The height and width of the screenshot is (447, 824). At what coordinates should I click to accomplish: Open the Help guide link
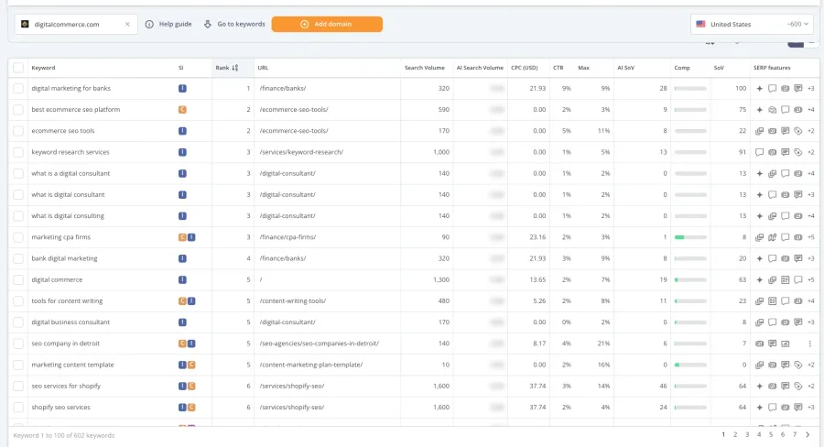[175, 24]
